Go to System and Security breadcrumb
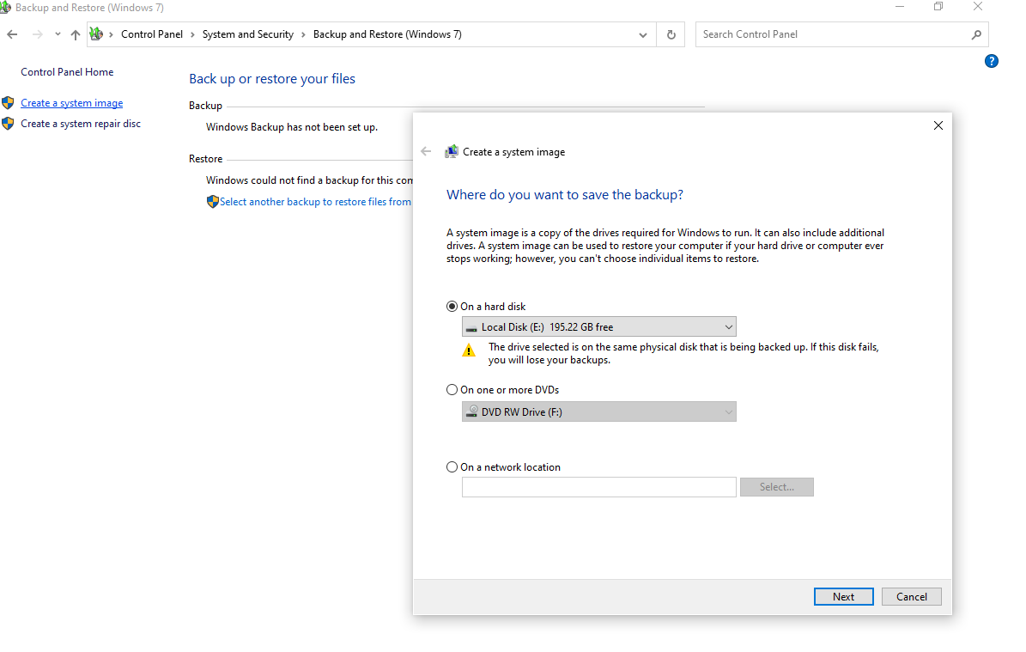The height and width of the screenshot is (652, 1026). [x=248, y=34]
